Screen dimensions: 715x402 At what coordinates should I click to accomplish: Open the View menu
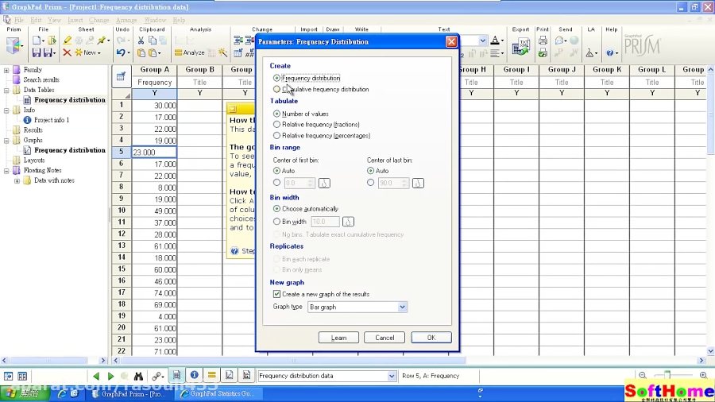point(54,20)
